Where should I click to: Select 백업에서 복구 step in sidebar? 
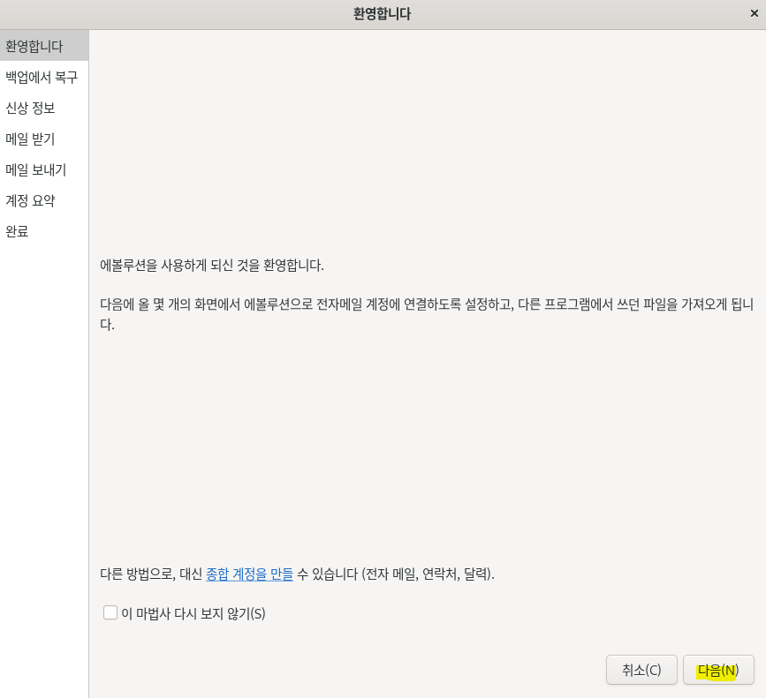[44, 77]
